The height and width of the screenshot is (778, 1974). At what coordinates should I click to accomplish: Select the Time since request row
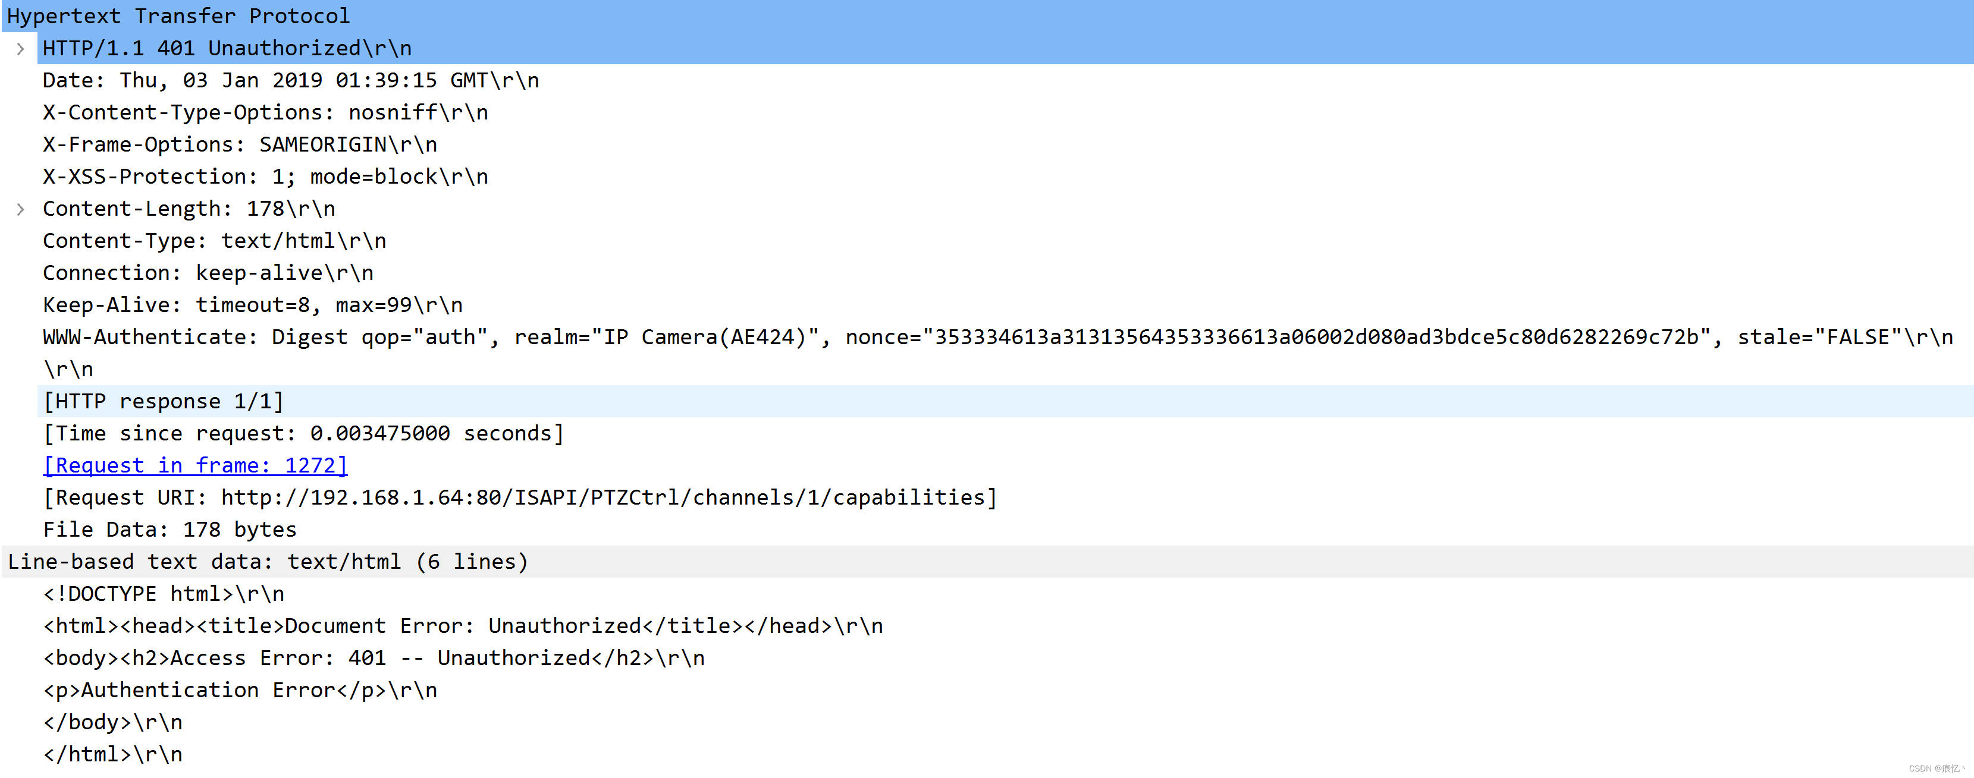coord(303,433)
